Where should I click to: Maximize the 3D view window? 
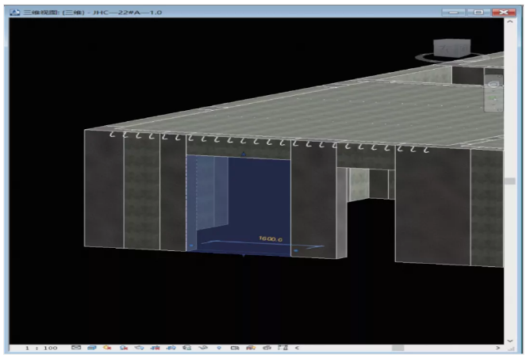[x=478, y=13]
